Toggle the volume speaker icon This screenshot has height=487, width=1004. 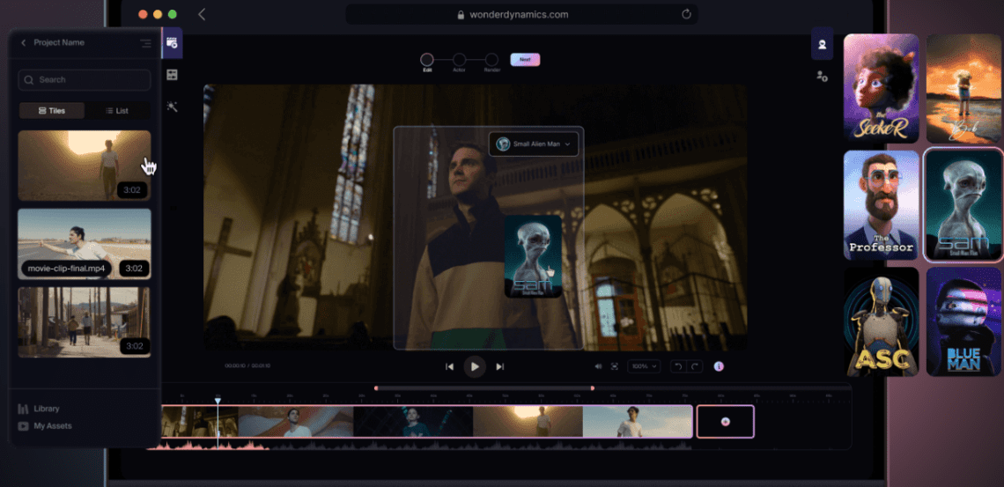click(598, 366)
